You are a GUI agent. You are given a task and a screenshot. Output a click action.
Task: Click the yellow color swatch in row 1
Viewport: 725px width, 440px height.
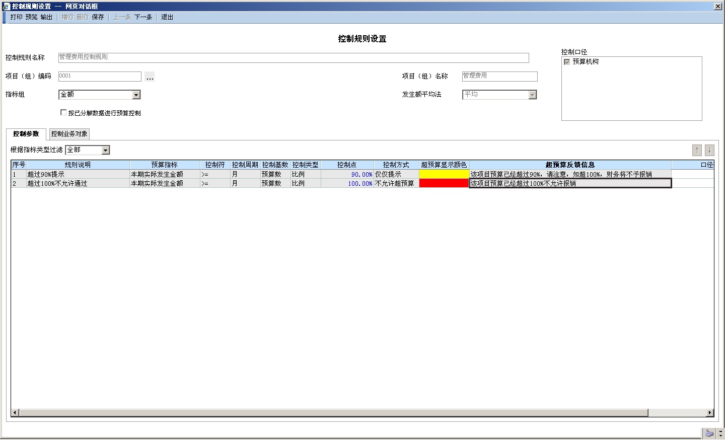[x=444, y=174]
